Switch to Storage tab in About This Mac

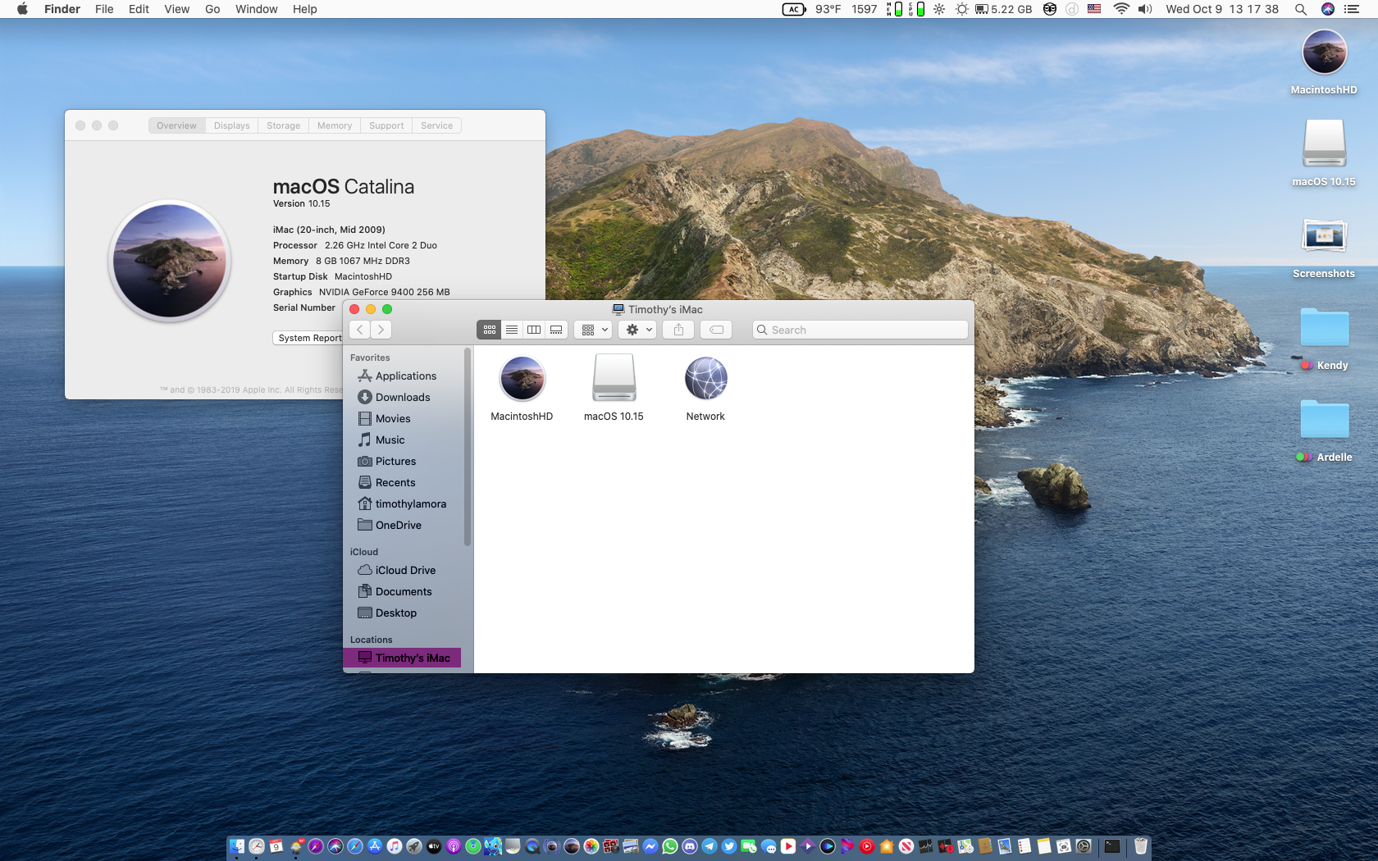click(x=283, y=125)
